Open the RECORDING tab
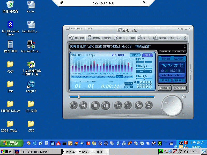This screenshot has height=155, width=207. (x=124, y=38)
